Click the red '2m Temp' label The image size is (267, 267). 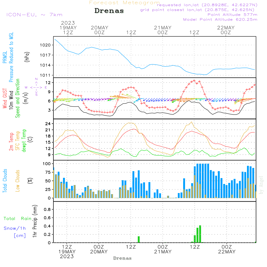tap(11, 142)
